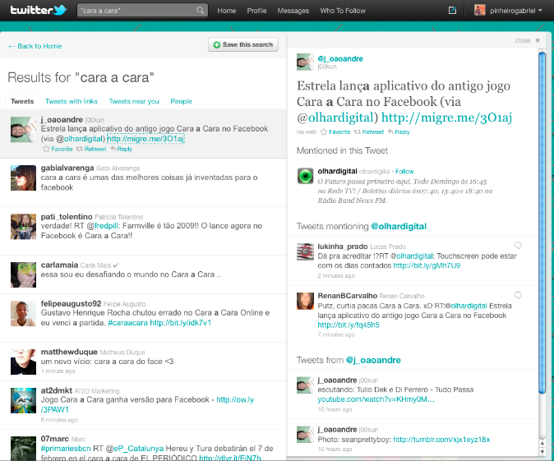This screenshot has width=554, height=461.
Task: Click speech bubble on lukinha_prado tweet
Action: pyautogui.click(x=518, y=245)
